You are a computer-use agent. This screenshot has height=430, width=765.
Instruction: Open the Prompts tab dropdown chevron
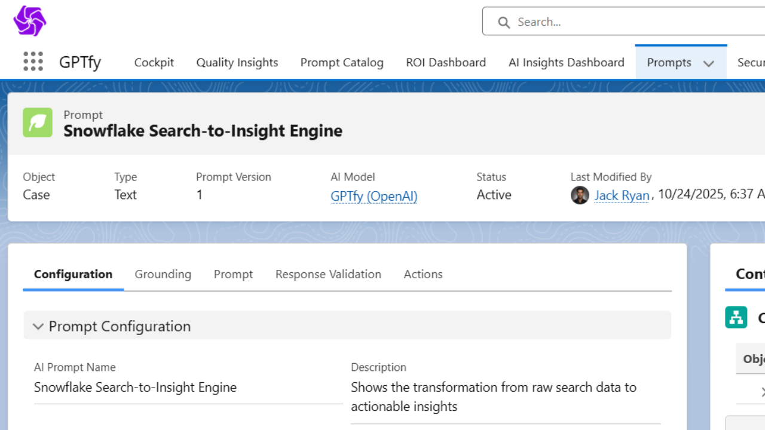709,63
